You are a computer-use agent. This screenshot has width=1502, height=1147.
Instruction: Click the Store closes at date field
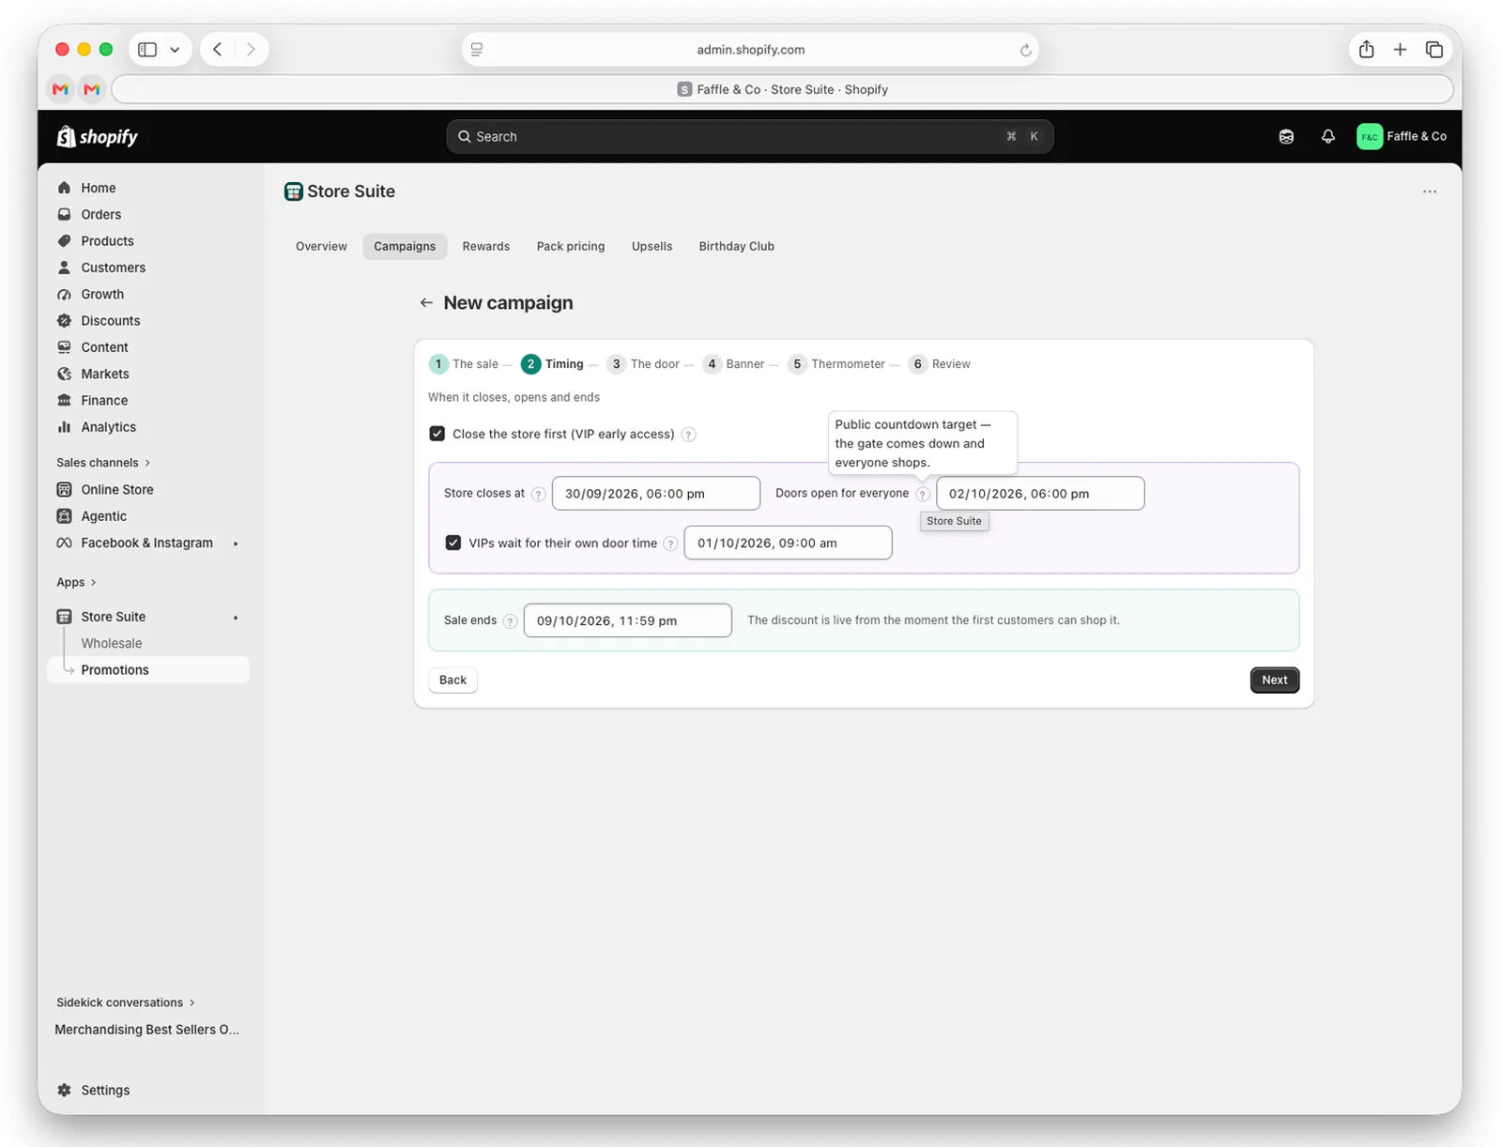coord(655,494)
